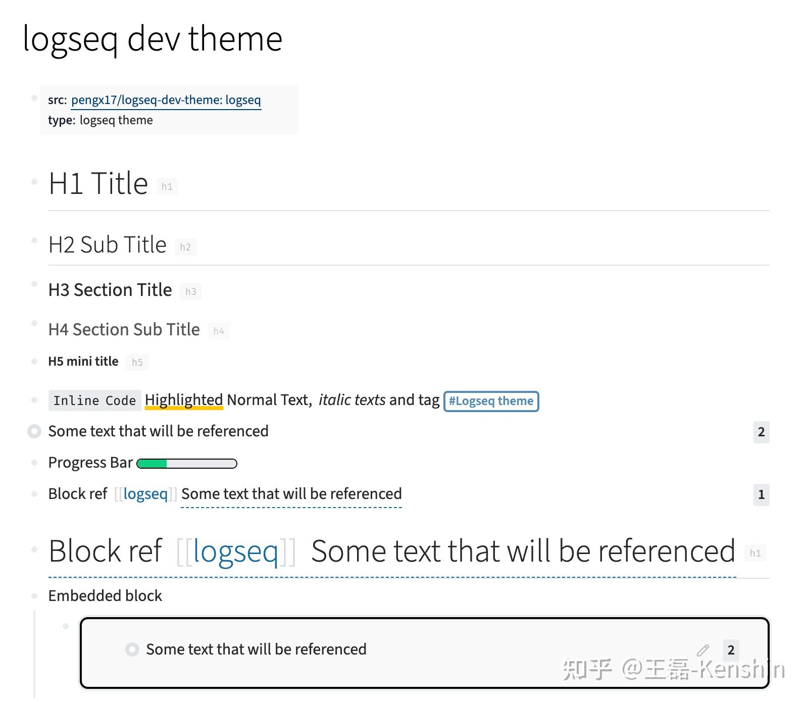Click the bullet beside "Inline Code" line

click(x=34, y=400)
